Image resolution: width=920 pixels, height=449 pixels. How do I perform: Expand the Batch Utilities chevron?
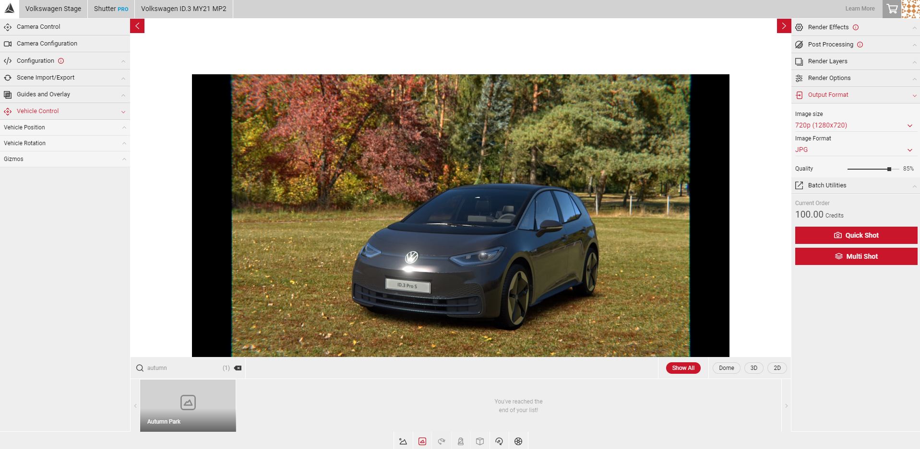coord(914,186)
